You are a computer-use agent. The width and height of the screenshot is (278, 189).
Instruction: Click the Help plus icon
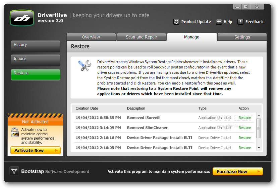(x=219, y=22)
